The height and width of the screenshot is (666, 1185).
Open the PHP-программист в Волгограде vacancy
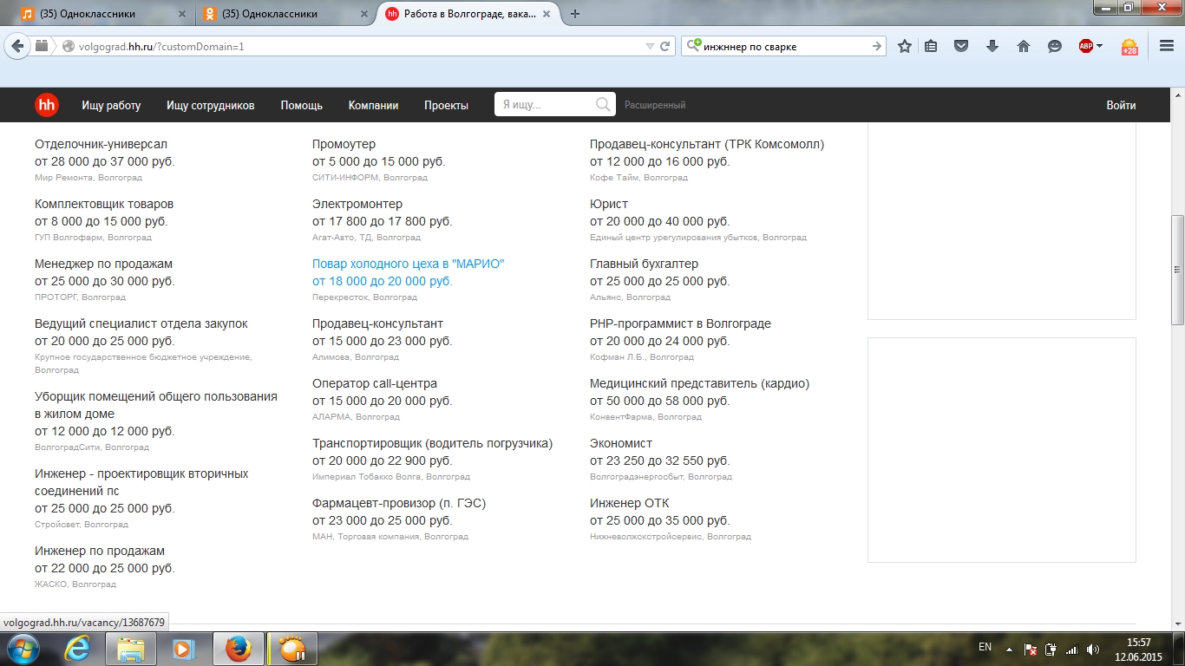point(680,323)
